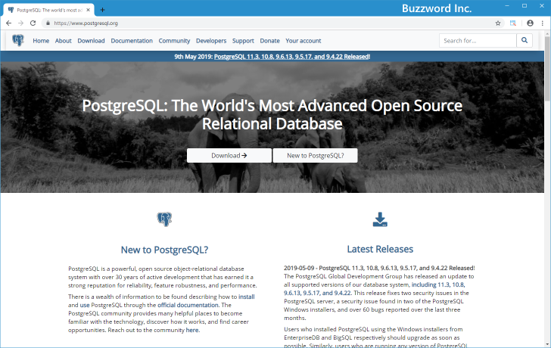Go to the Community page
Viewport: 551px width, 348px height.
pos(174,41)
